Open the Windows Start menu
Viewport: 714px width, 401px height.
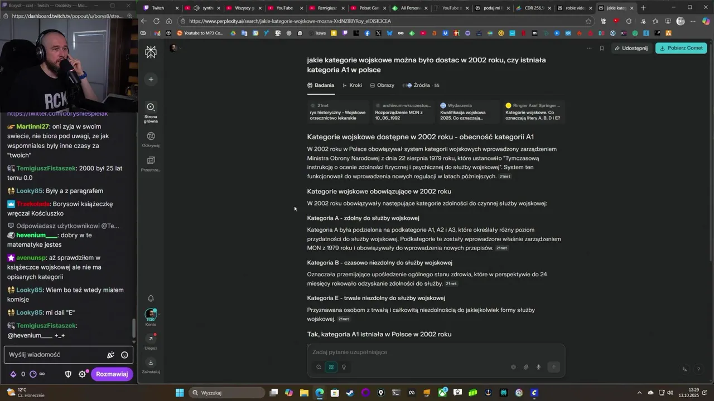(x=180, y=393)
